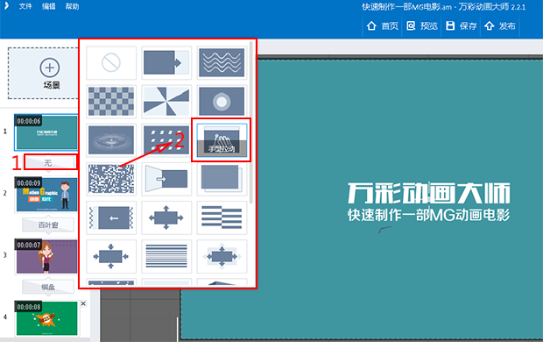
Task: Select scene 1 thumbnail 00:00:06
Action: coord(46,132)
